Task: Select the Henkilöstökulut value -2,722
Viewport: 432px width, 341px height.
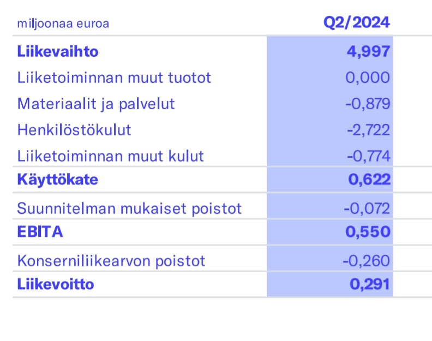Action: pos(368,130)
